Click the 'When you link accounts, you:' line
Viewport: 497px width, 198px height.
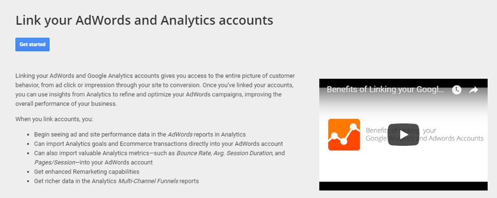point(54,119)
